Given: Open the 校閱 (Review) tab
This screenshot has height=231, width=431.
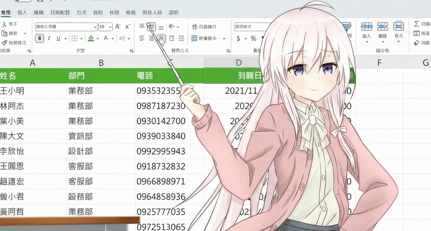Looking at the screenshot, I should [x=114, y=12].
